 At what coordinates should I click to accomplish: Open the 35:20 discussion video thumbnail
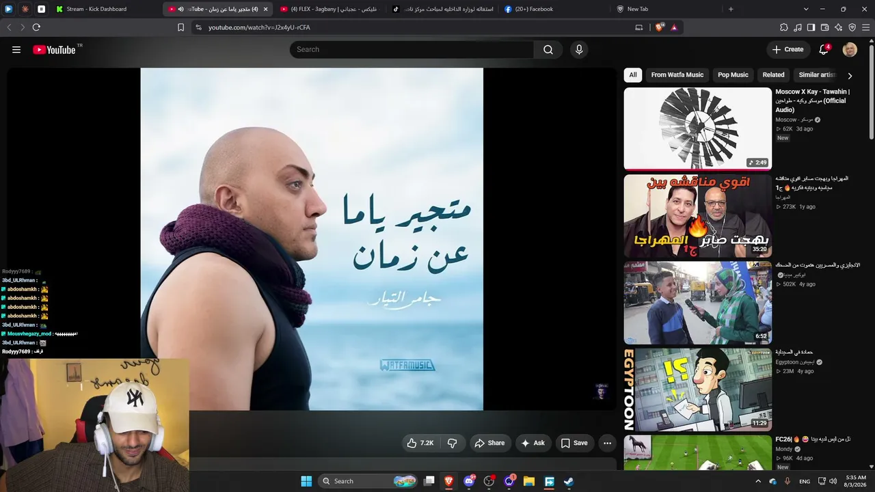click(x=697, y=216)
